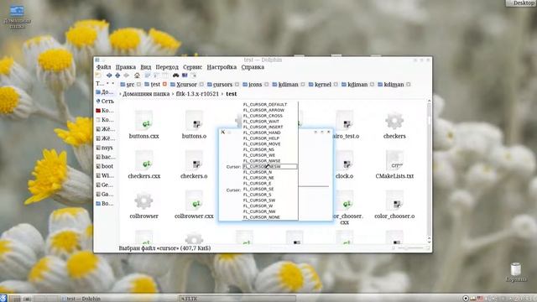Viewport: 537px width, 302px height.
Task: Open the Вид menu
Action: (145, 67)
